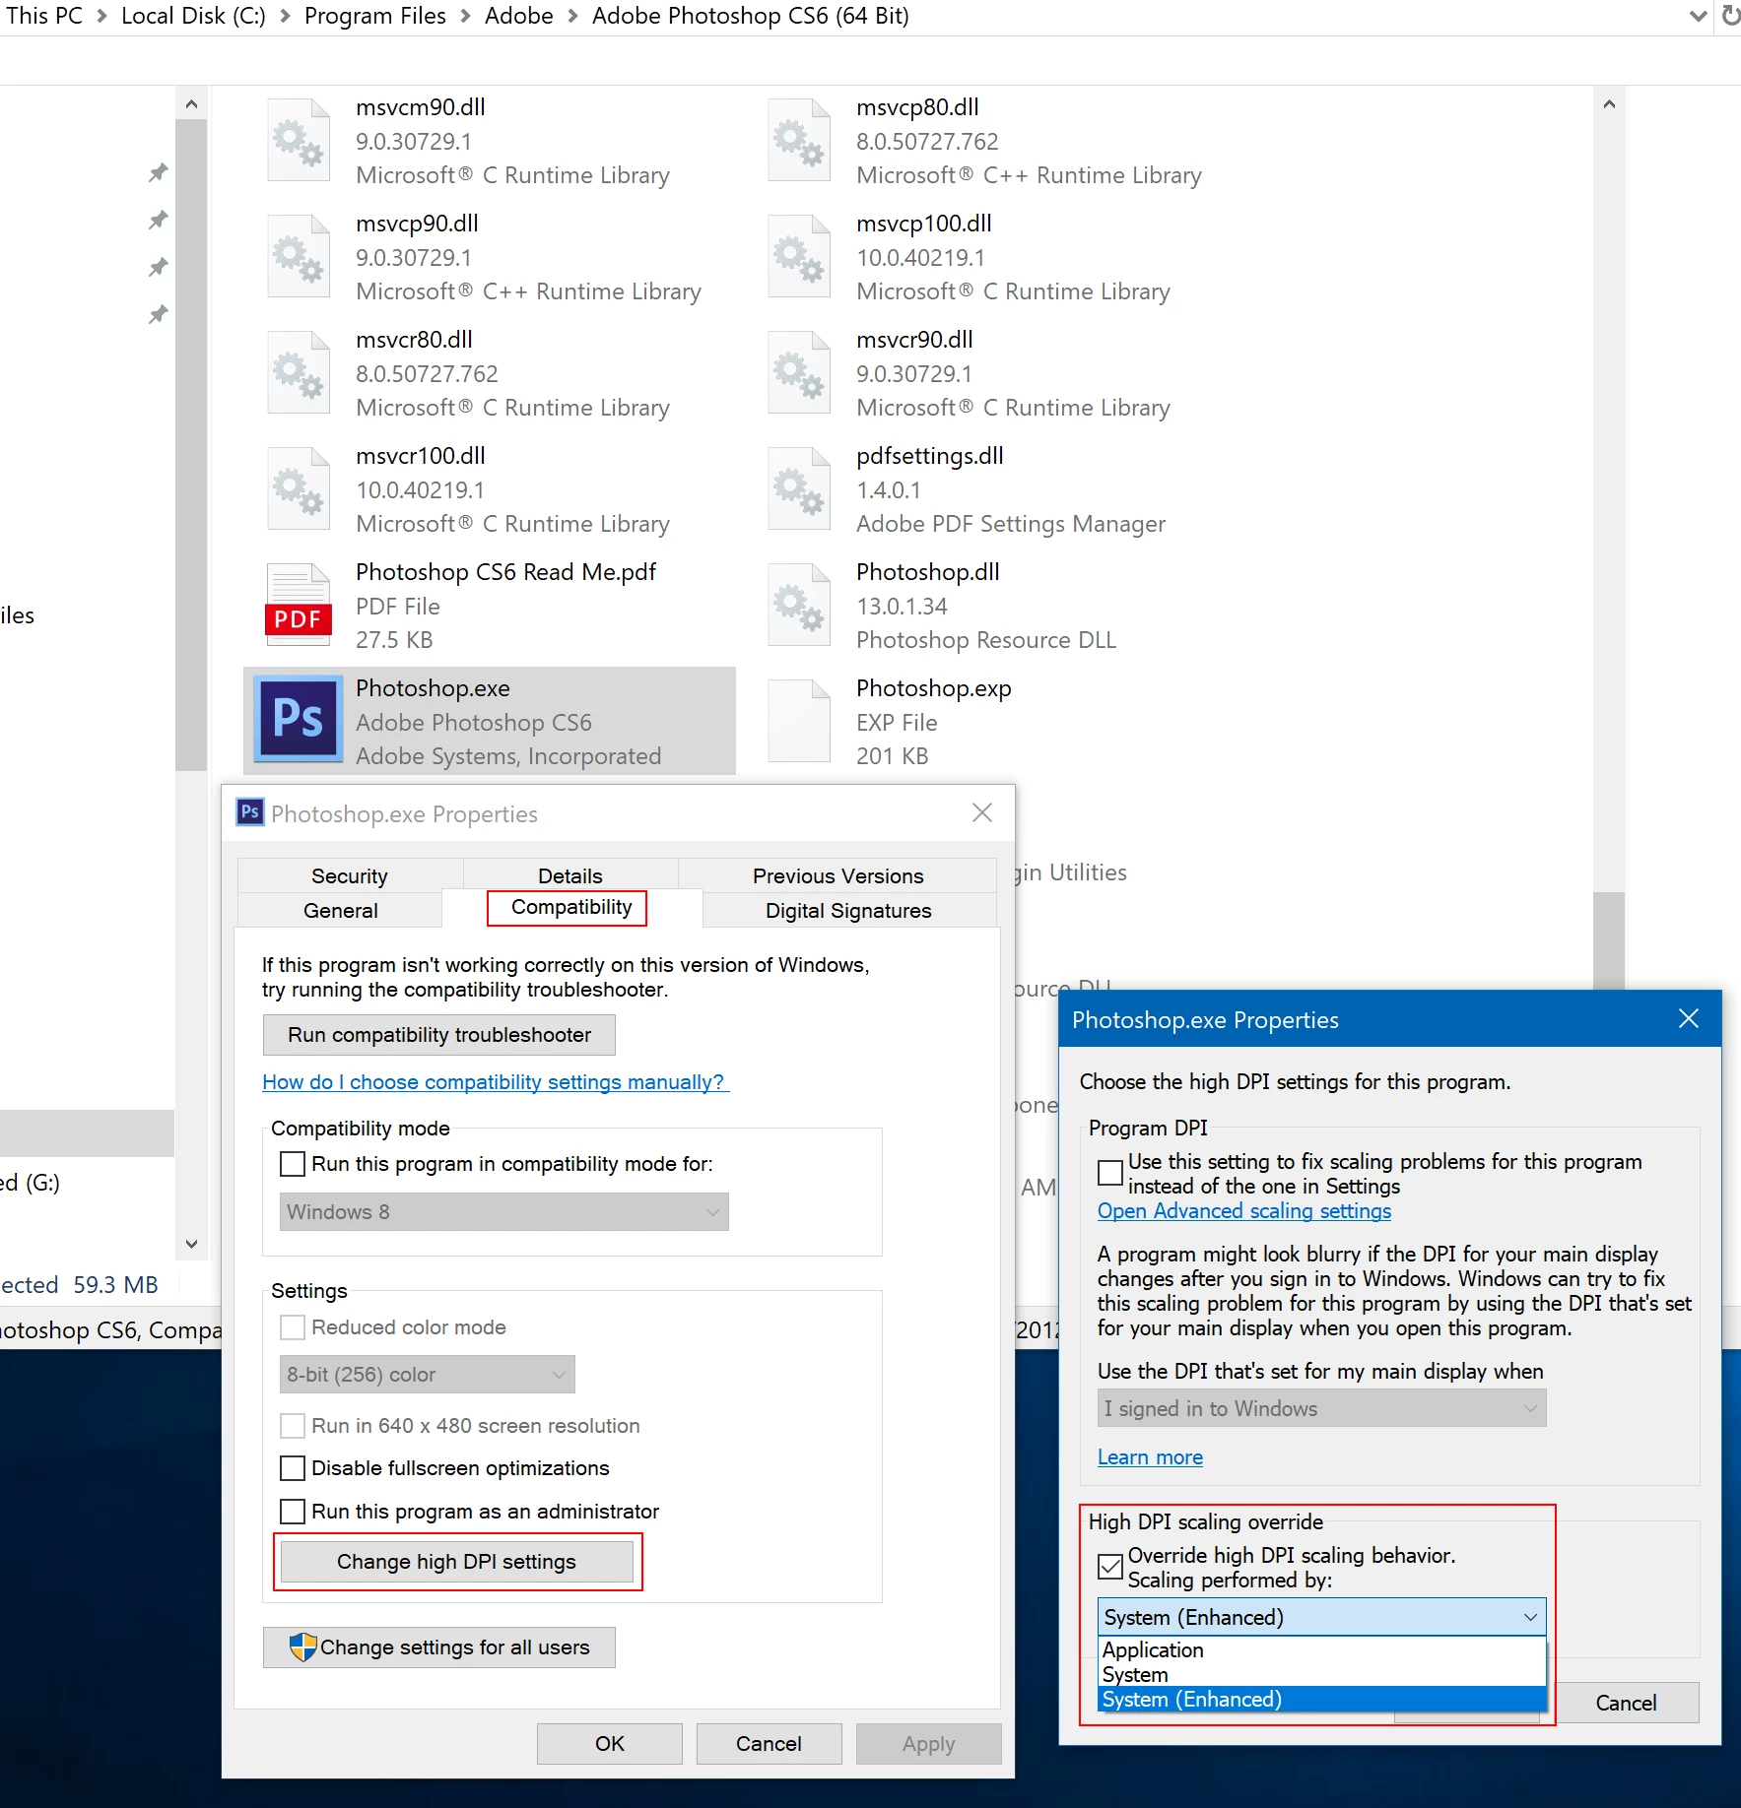Click the refresh icon in the address bar
Viewport: 1741px width, 1808px height.
tap(1730, 16)
